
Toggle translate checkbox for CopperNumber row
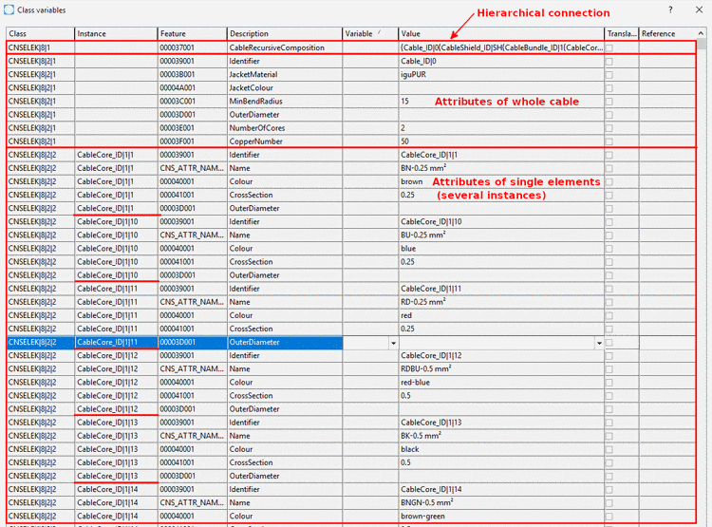tap(609, 141)
